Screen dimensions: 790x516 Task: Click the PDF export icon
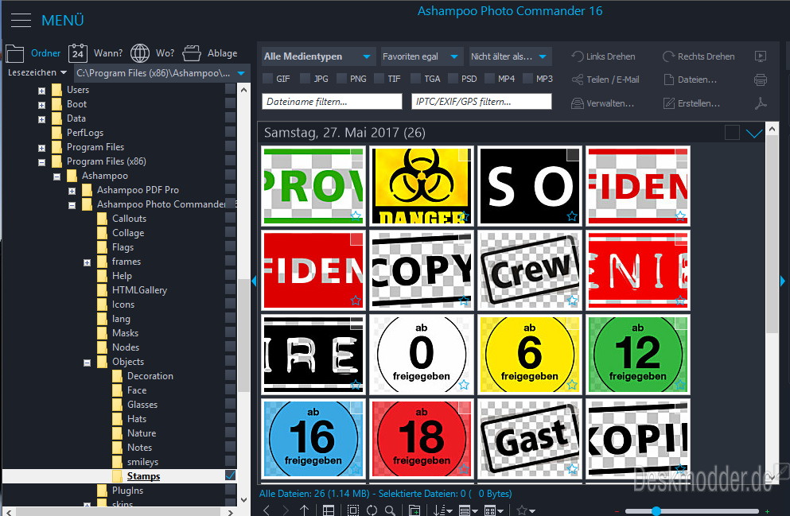click(761, 103)
